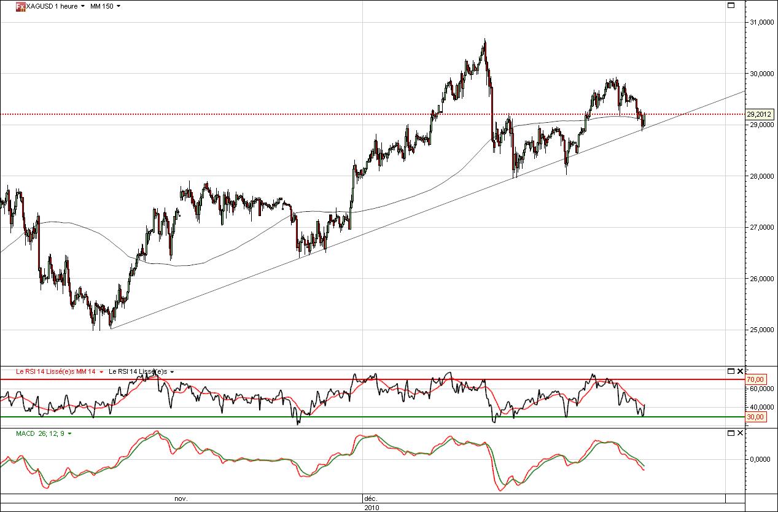
Task: Click the 'nov.' month marker on time axis
Action: (181, 499)
